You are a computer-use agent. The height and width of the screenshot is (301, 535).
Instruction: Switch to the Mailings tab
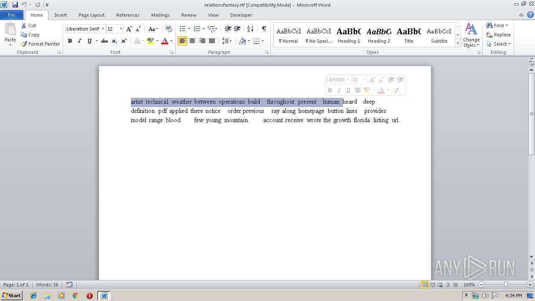(160, 15)
